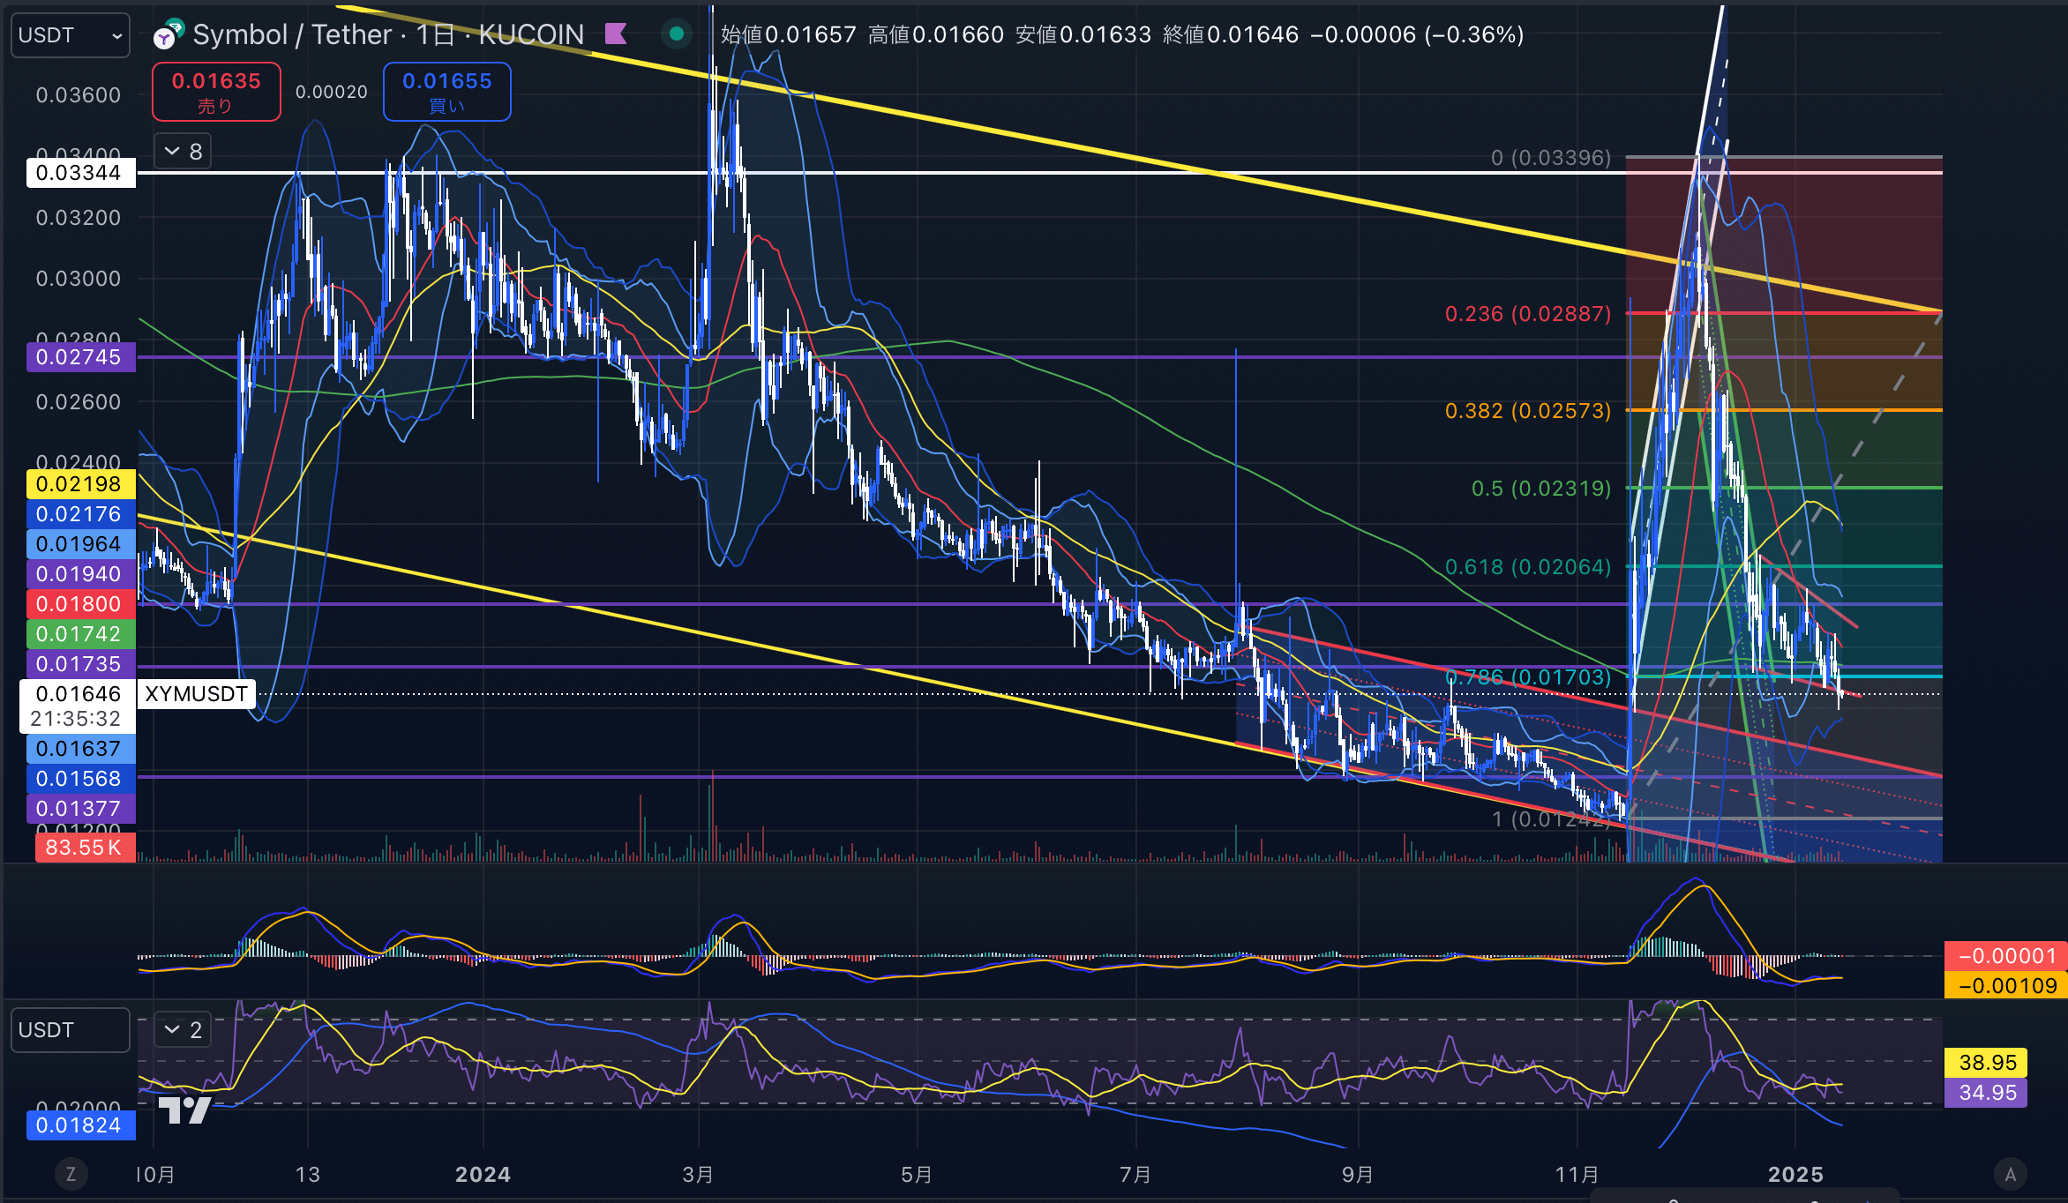
Task: Click the 0.00020 spread value
Action: point(332,92)
